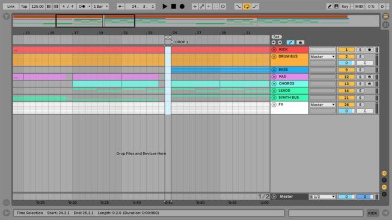Image resolution: width=392 pixels, height=220 pixels.
Task: Toggle KICK track activator 1
Action: (346, 50)
